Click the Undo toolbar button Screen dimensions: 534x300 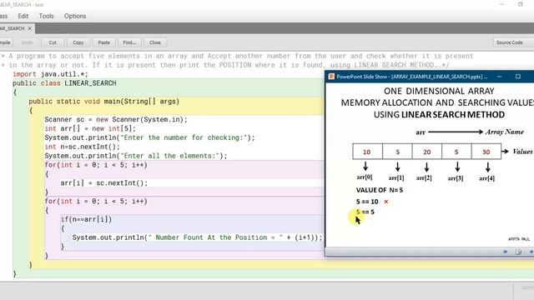click(x=27, y=42)
